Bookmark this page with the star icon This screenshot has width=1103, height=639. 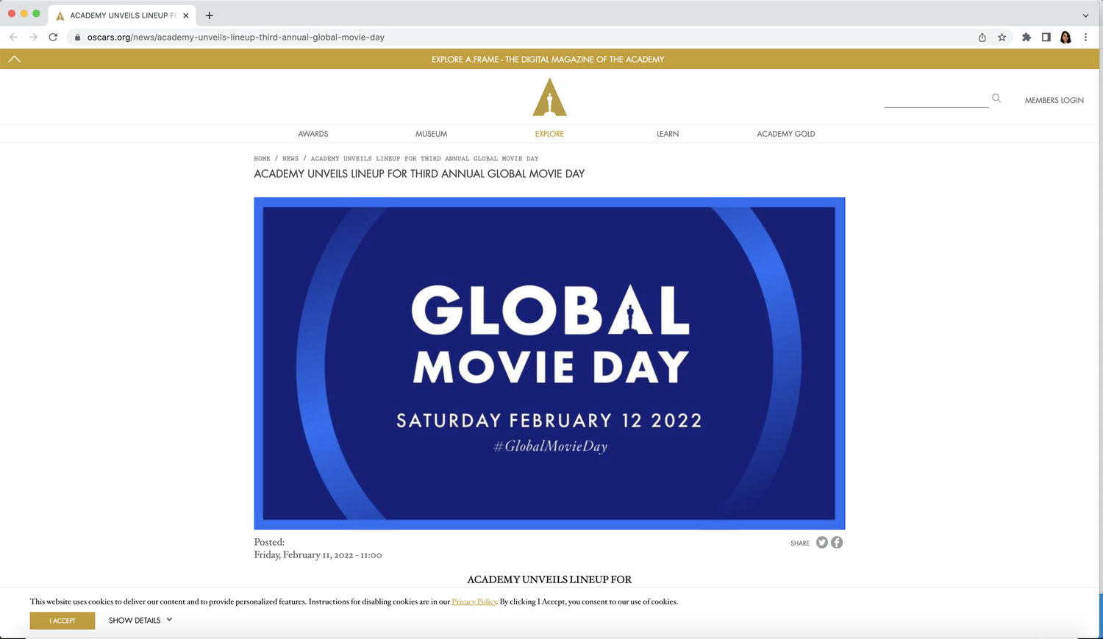click(x=1002, y=37)
